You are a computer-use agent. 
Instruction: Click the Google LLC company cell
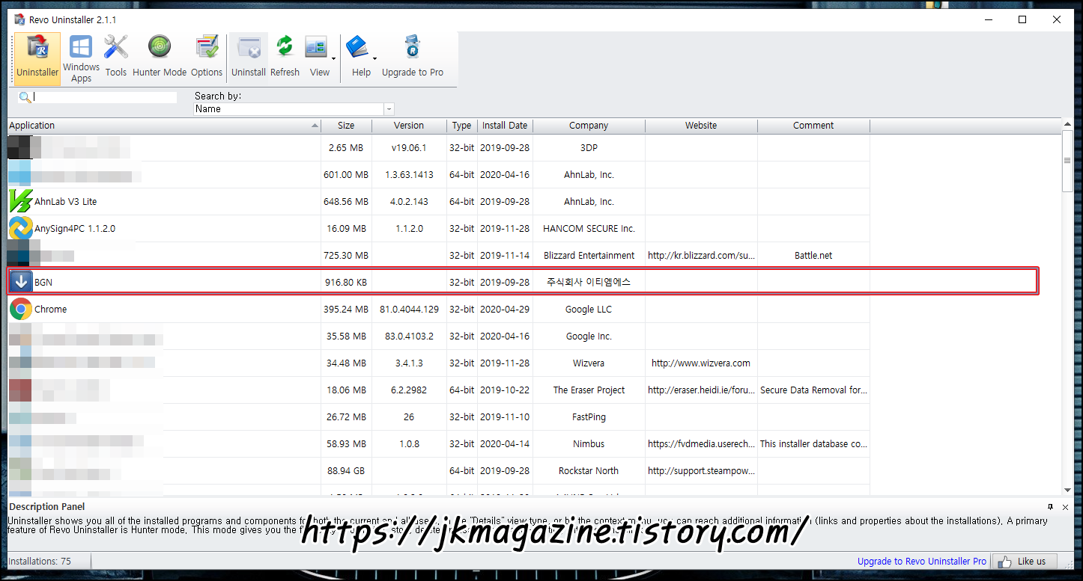pyautogui.click(x=589, y=309)
